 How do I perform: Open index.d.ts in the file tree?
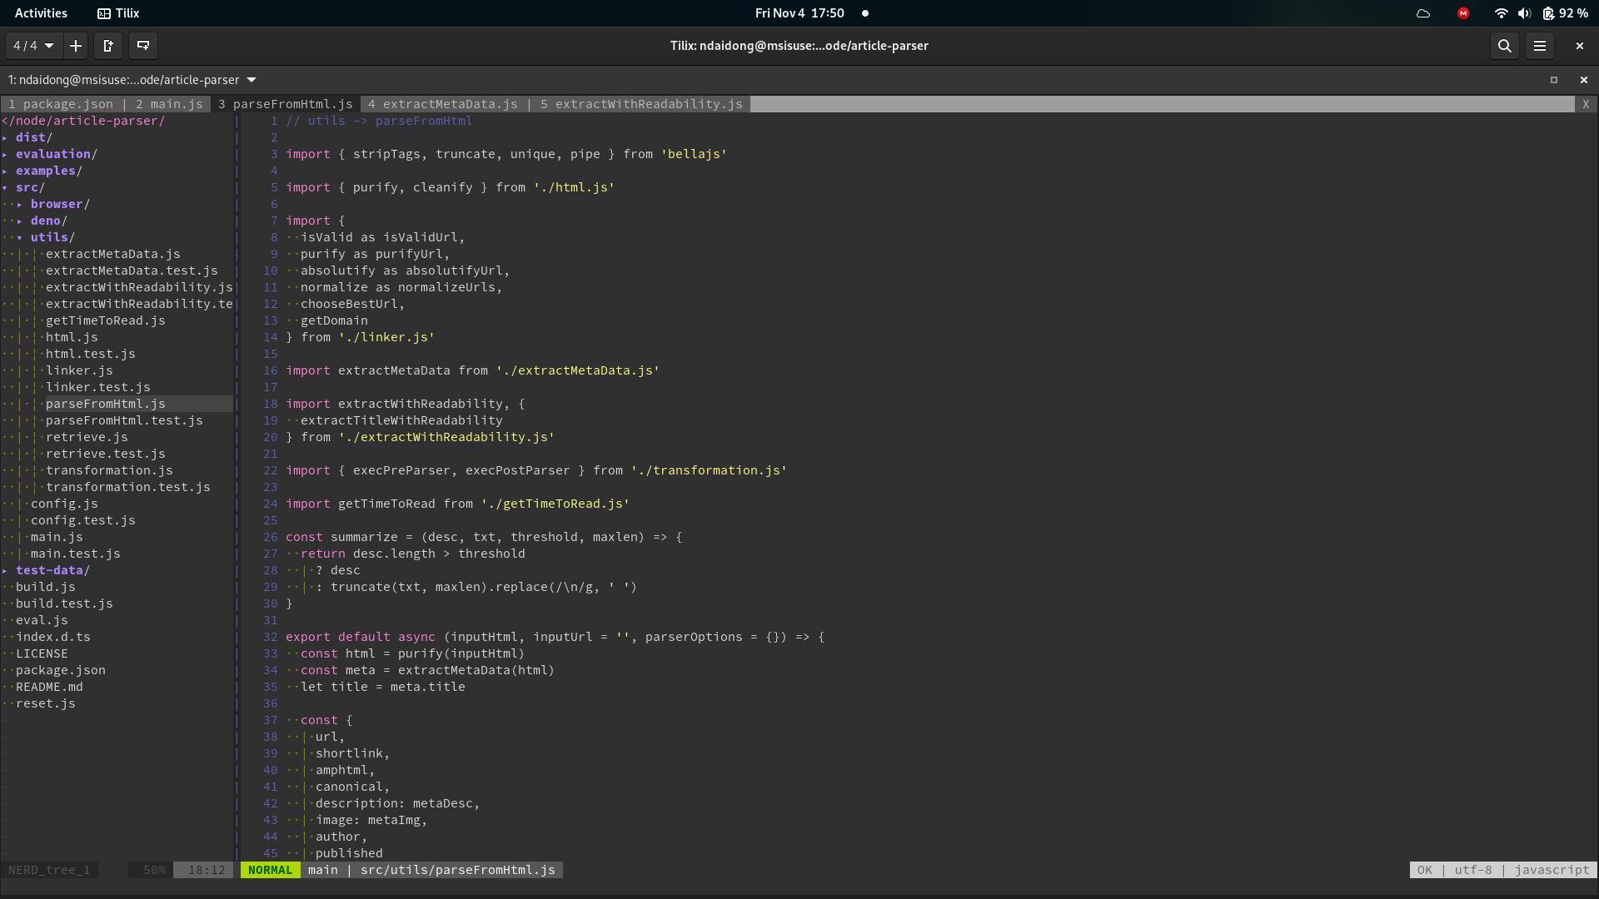pos(53,637)
